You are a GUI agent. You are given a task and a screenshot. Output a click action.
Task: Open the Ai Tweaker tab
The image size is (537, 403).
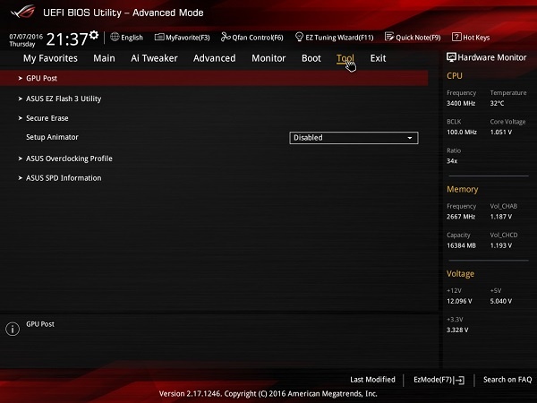point(154,58)
